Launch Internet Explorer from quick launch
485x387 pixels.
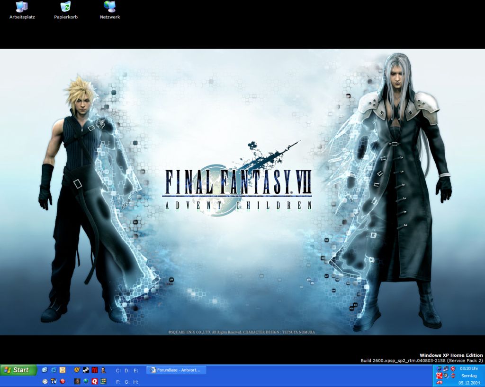coord(54,370)
